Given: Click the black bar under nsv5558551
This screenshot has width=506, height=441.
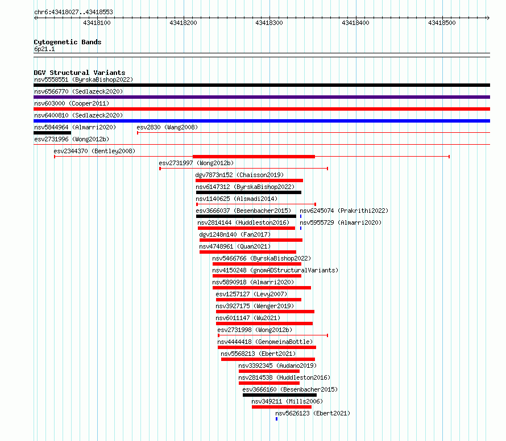Looking at the screenshot, I should coord(262,85).
